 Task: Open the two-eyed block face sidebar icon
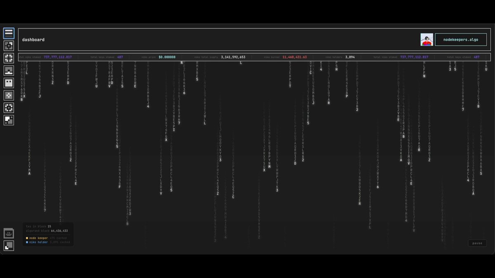tap(9, 83)
